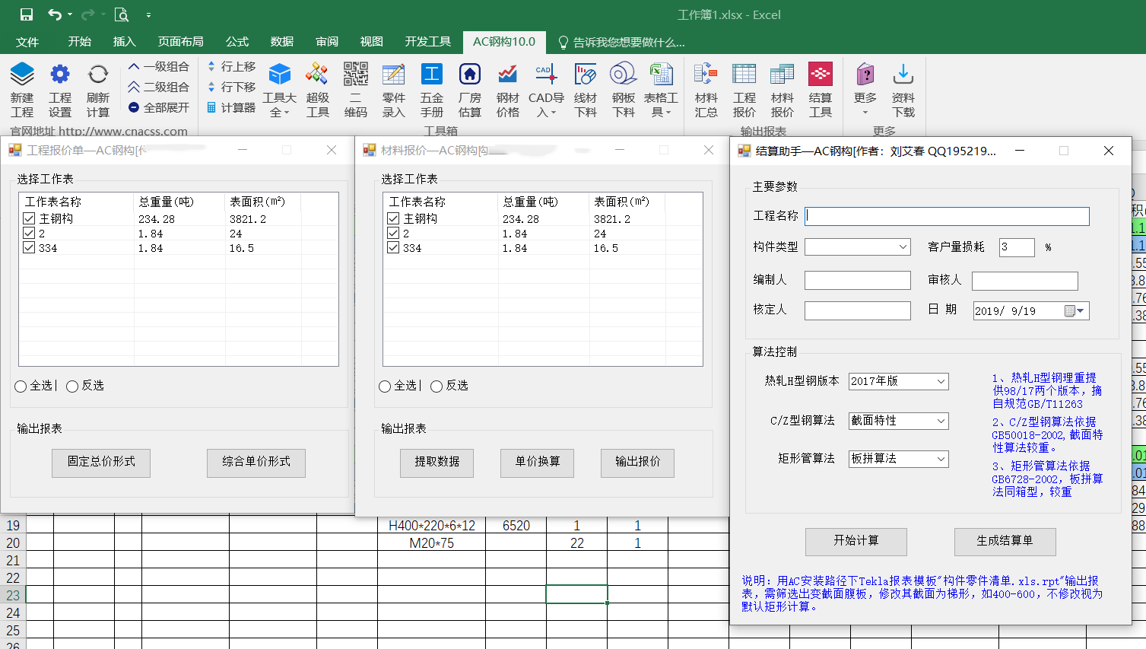Open the 文件 menu tab
Screen dimensions: 1146x649
click(x=27, y=42)
